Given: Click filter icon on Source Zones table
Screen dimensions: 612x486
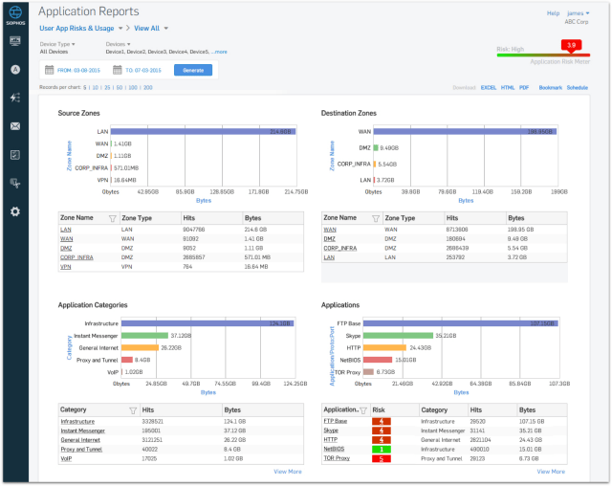Looking at the screenshot, I should click(x=113, y=218).
